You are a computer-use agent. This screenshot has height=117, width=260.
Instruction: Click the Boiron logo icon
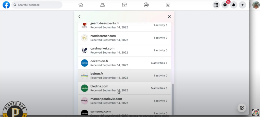coord(85,76)
